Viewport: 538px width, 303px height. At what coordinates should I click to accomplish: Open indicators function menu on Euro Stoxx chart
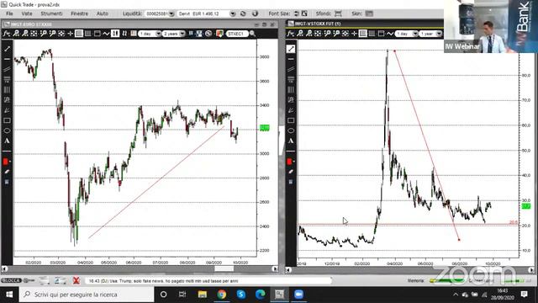(7, 34)
